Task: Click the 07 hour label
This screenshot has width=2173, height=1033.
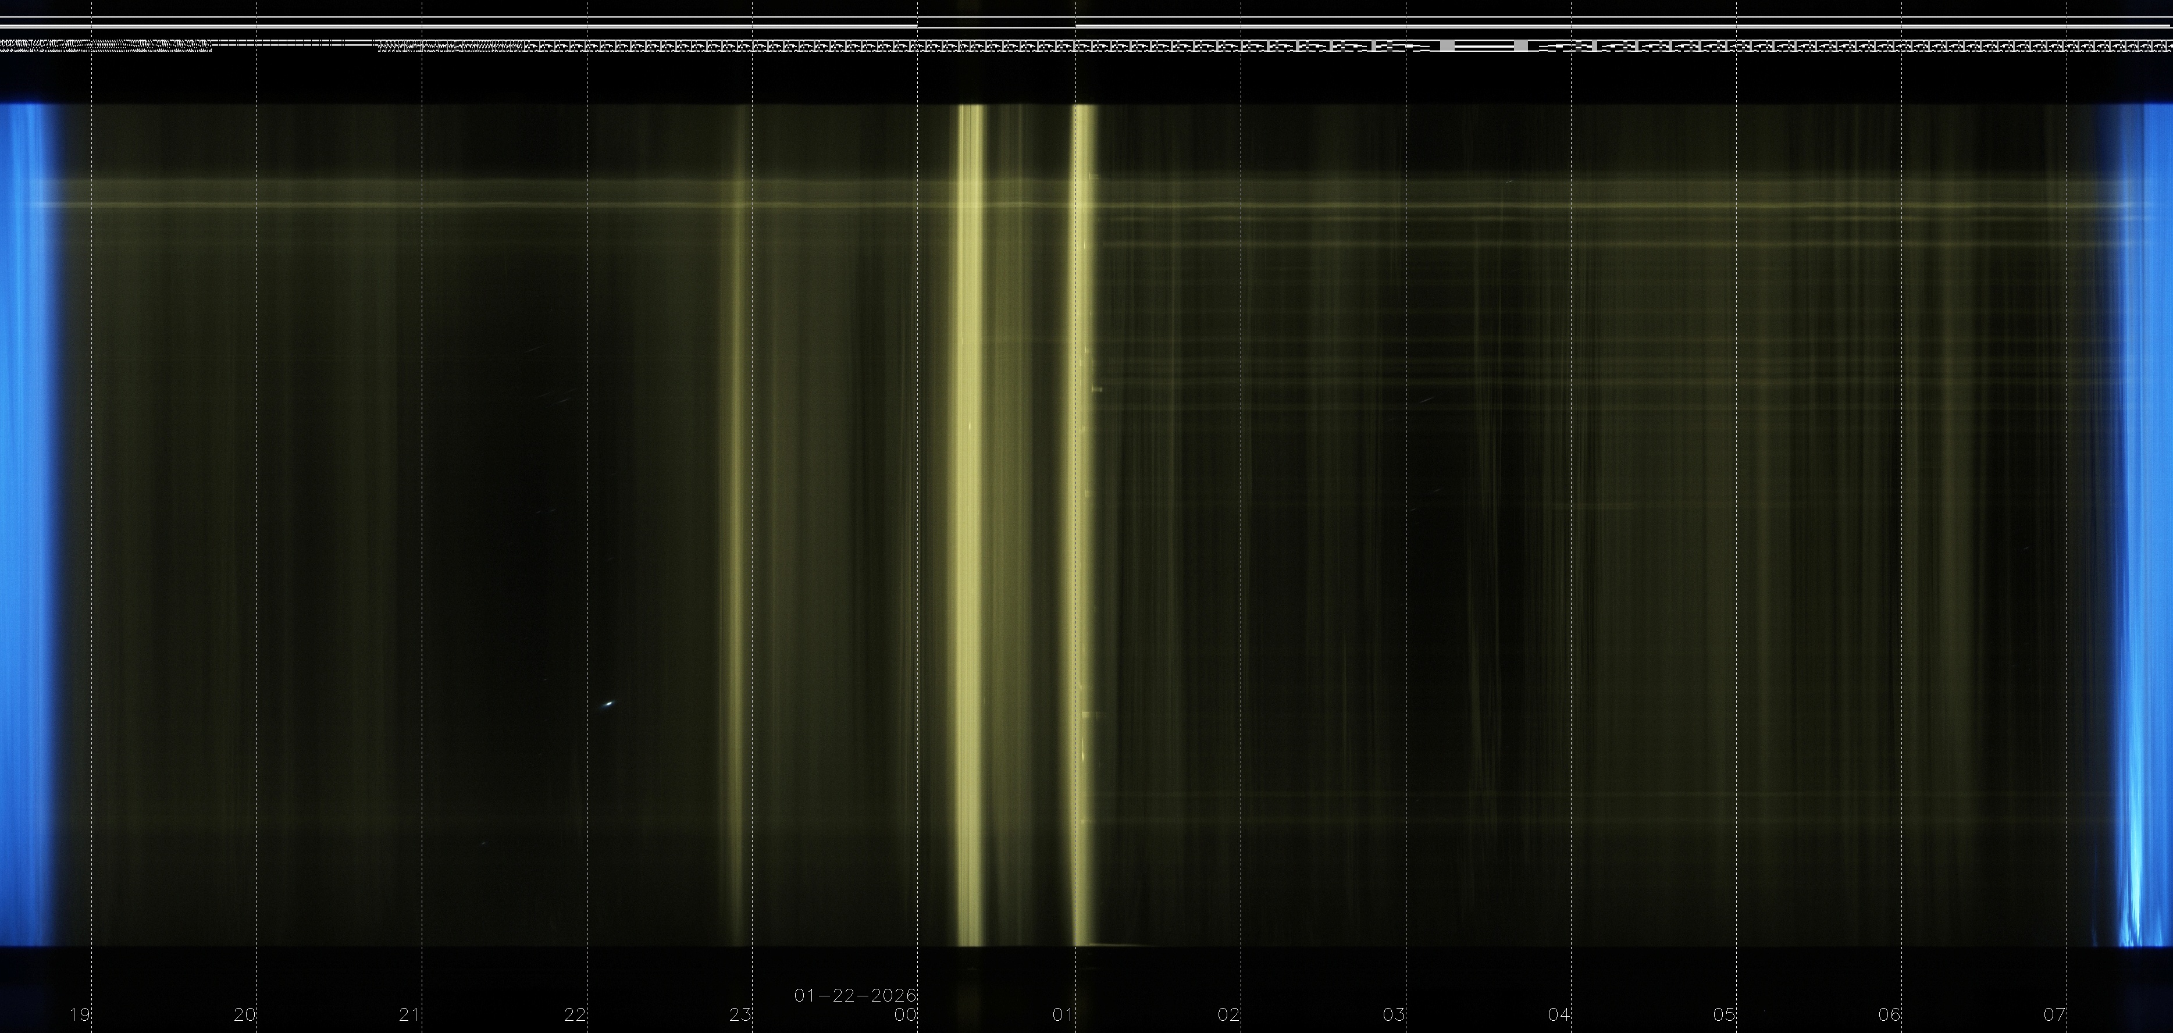Action: pos(2055,1014)
